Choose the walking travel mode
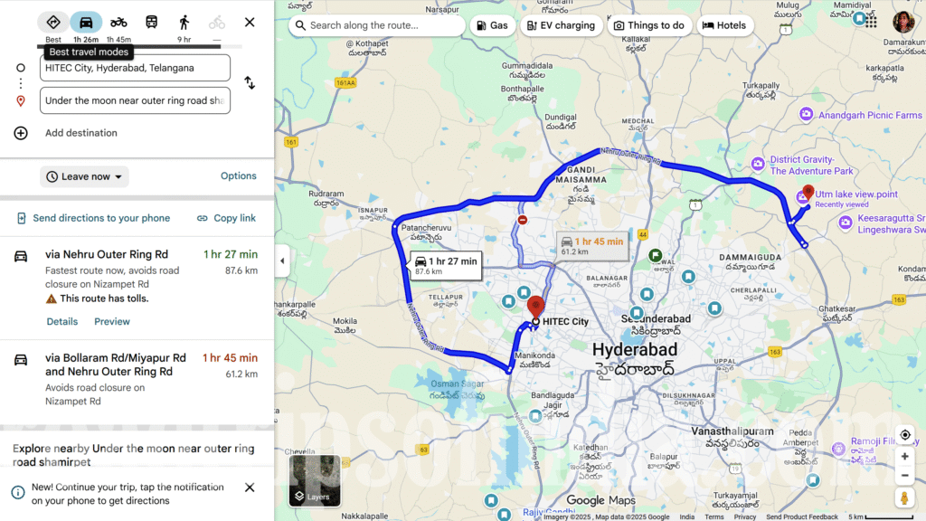 184,22
